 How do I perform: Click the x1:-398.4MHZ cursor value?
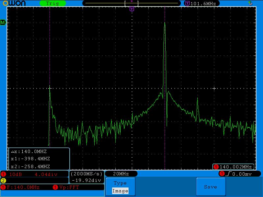point(30,159)
